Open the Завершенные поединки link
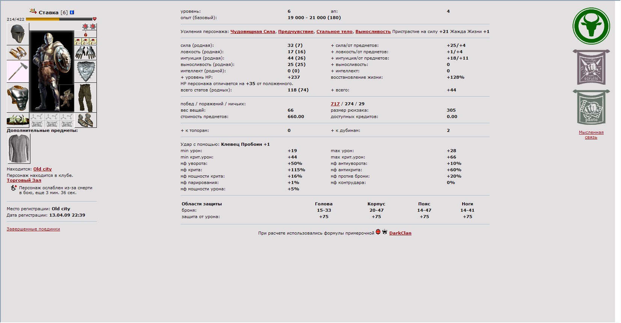Screen dimensions: 621x323 point(33,229)
